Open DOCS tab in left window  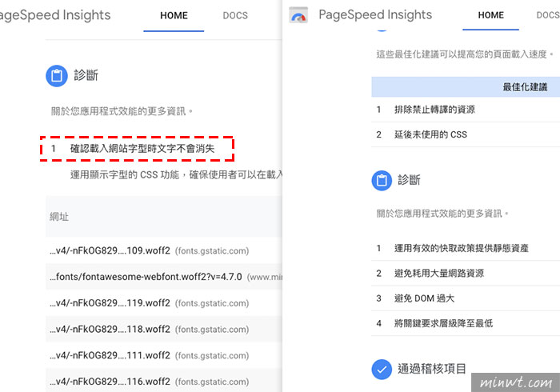[x=235, y=16]
